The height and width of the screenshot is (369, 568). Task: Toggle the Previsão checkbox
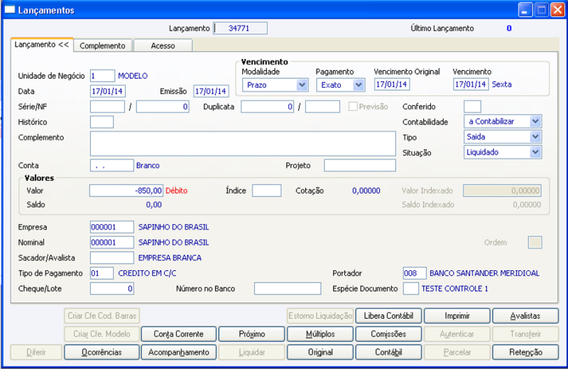[352, 106]
